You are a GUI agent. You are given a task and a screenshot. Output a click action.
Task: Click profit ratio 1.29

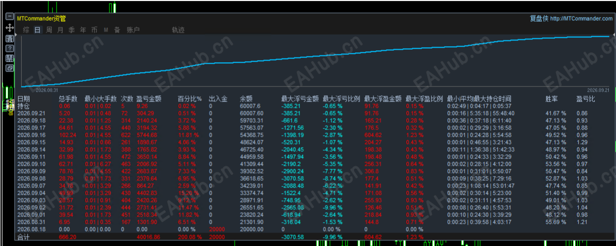click(x=581, y=142)
